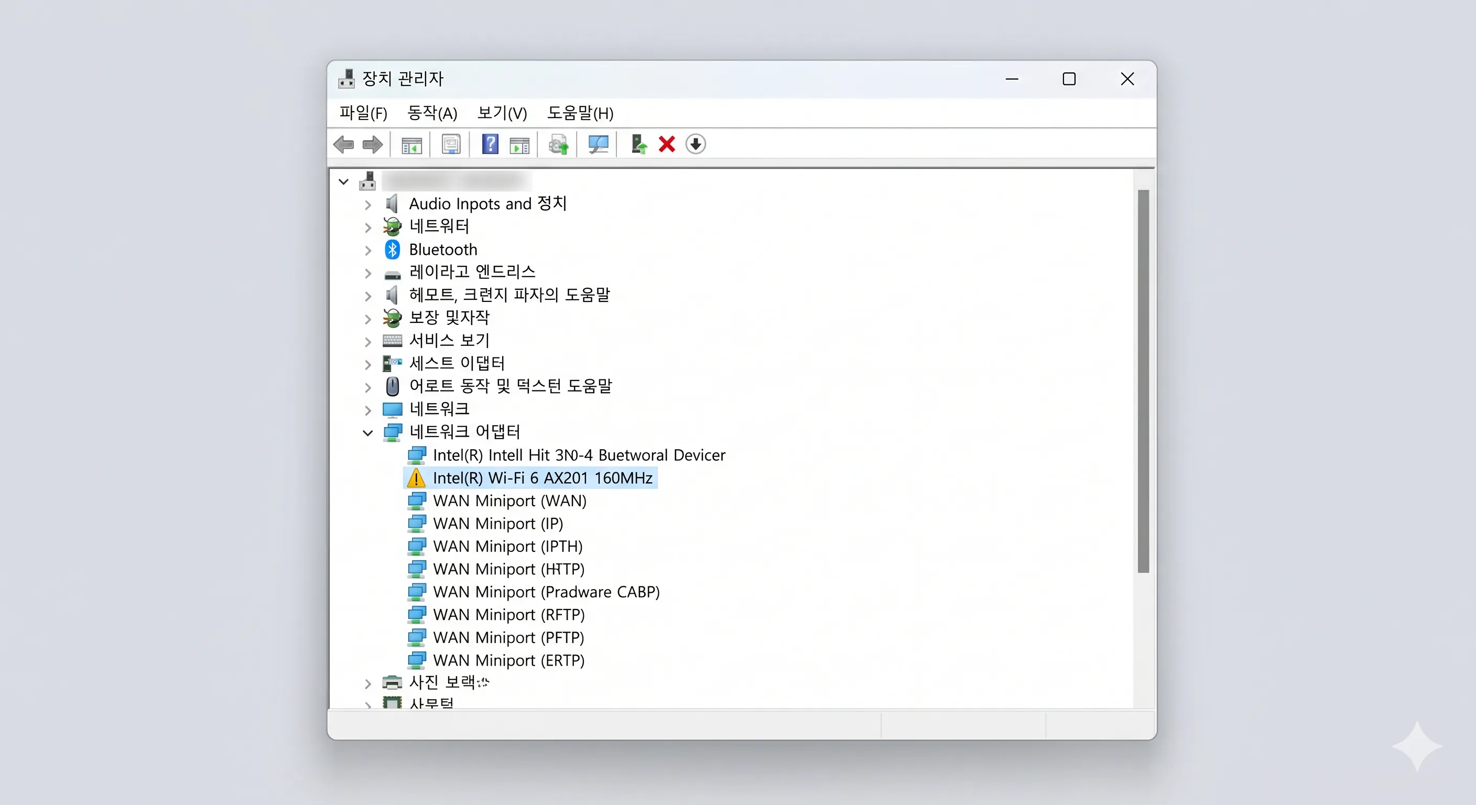The width and height of the screenshot is (1476, 805).
Task: Click the mouse icon beside 어로트 동작
Action: (393, 386)
